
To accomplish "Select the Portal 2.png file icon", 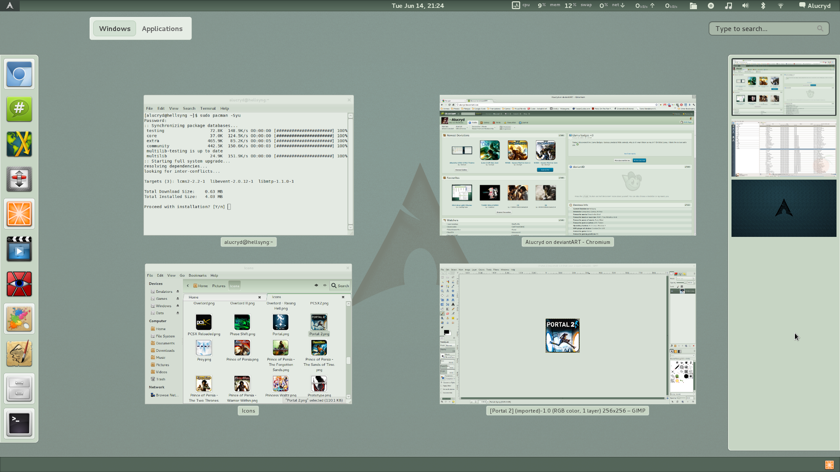I will [319, 323].
